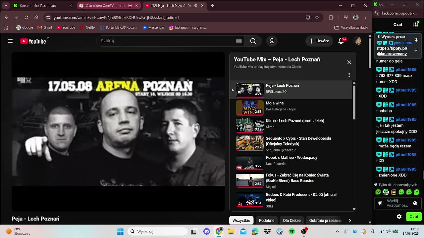424x238 pixels.
Task: Go back in the Chrome window
Action: [x=7, y=18]
